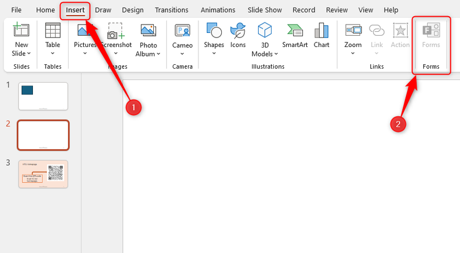460x253 pixels.
Task: Expand the Zoom dropdown chevron
Action: (352, 53)
